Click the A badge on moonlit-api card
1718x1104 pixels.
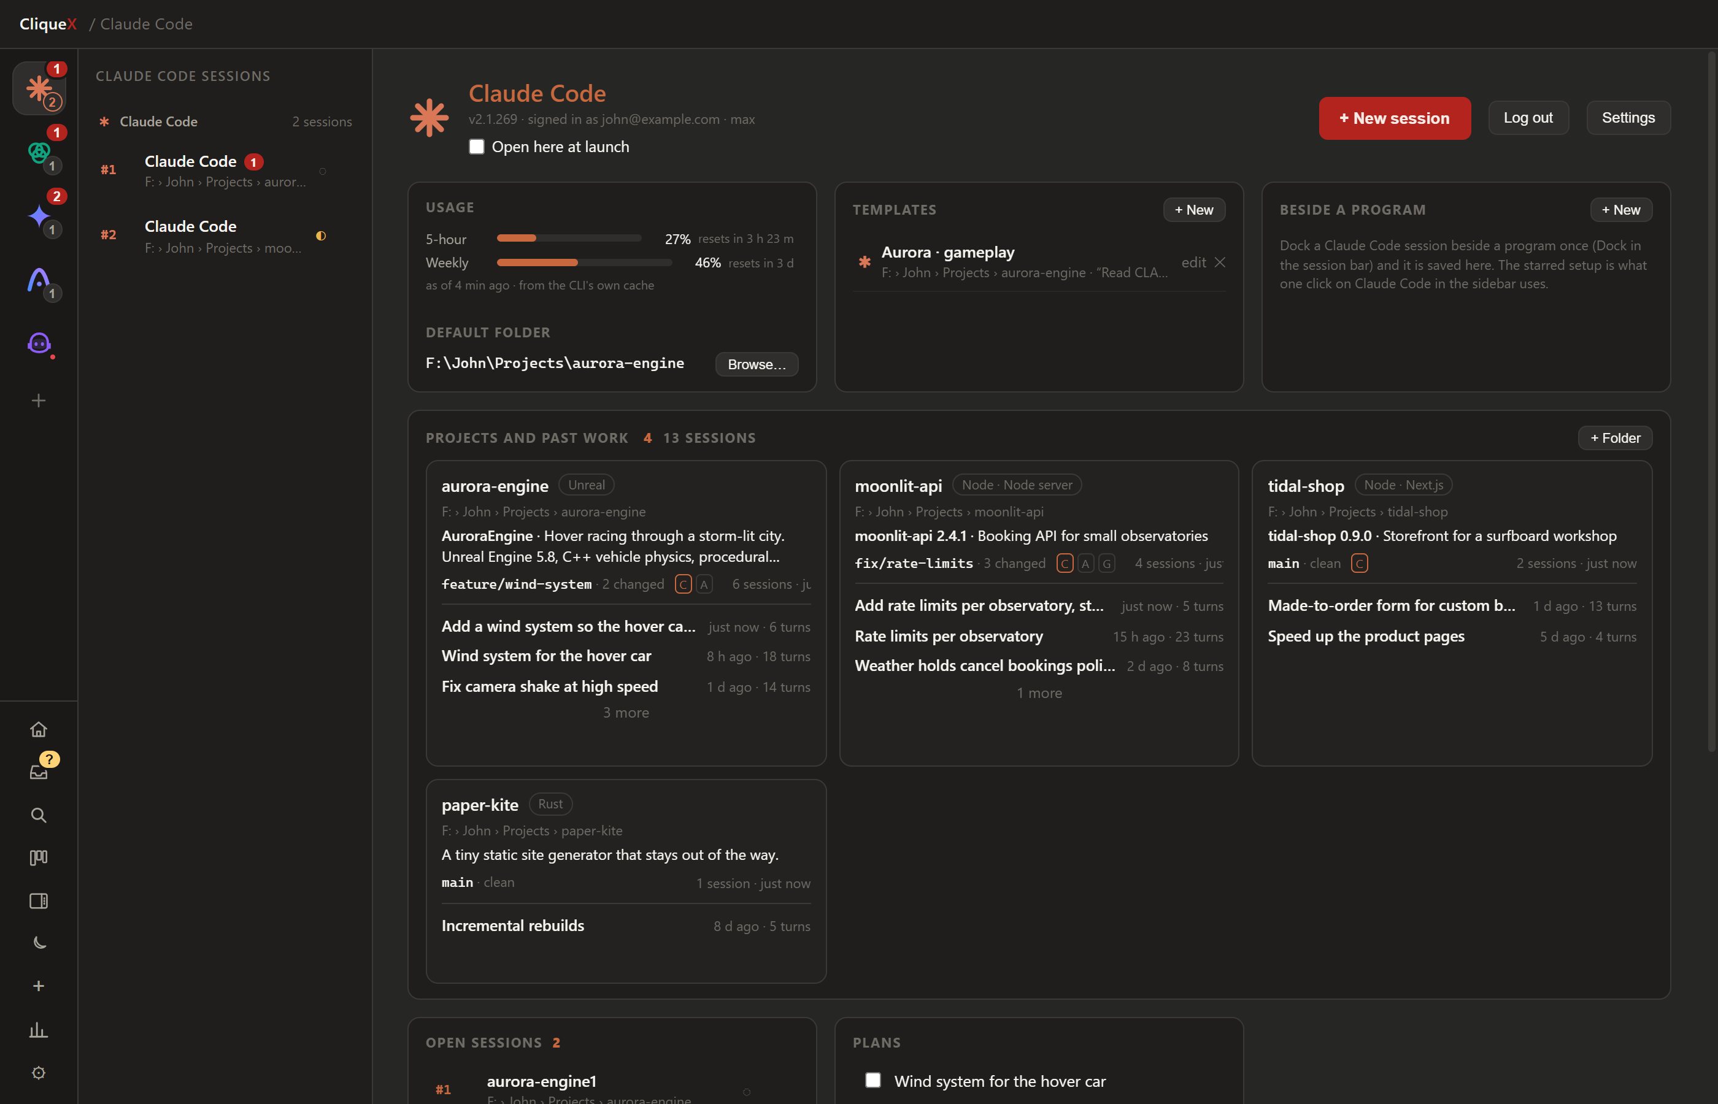1085,564
